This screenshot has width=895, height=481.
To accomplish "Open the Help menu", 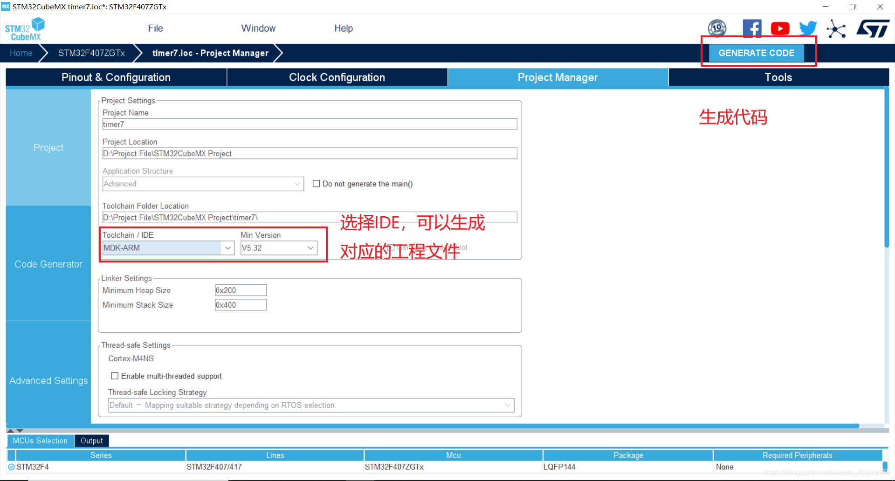I will (x=344, y=28).
